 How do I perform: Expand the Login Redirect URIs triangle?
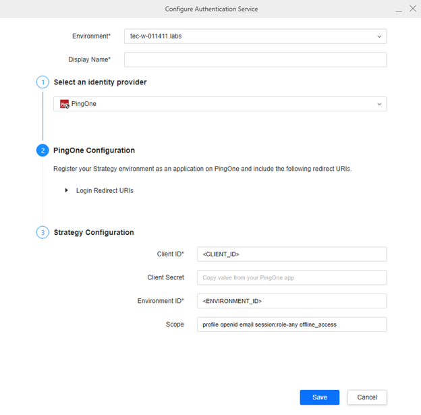click(67, 190)
